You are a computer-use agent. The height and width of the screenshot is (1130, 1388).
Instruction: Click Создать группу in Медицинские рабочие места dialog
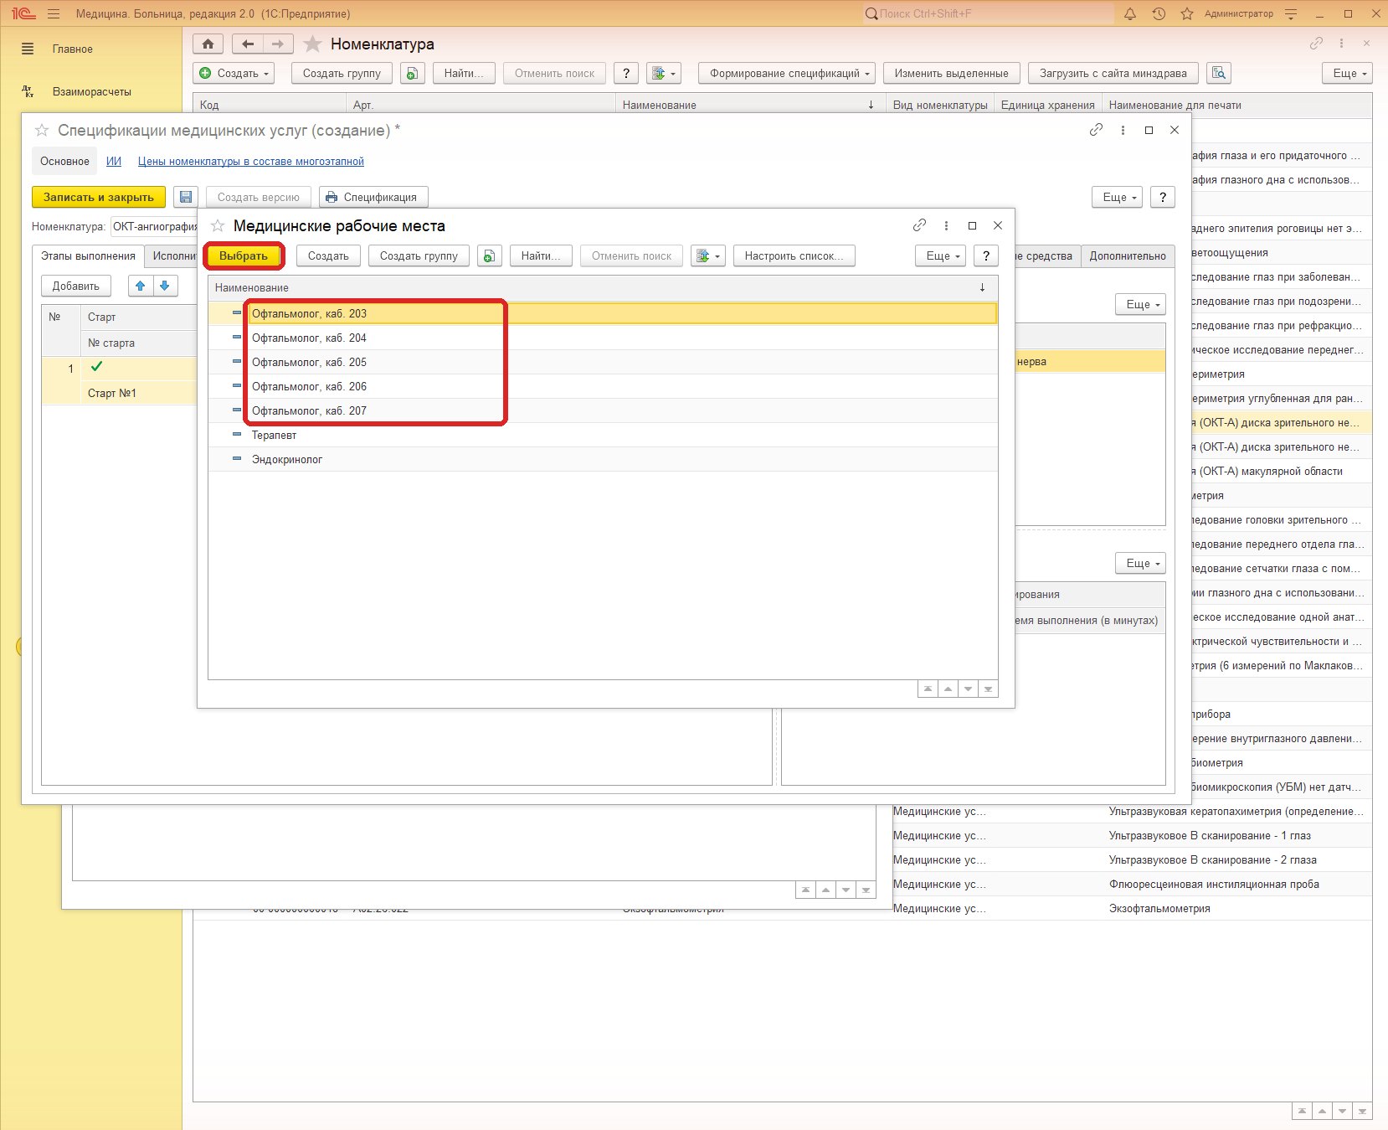tap(419, 255)
